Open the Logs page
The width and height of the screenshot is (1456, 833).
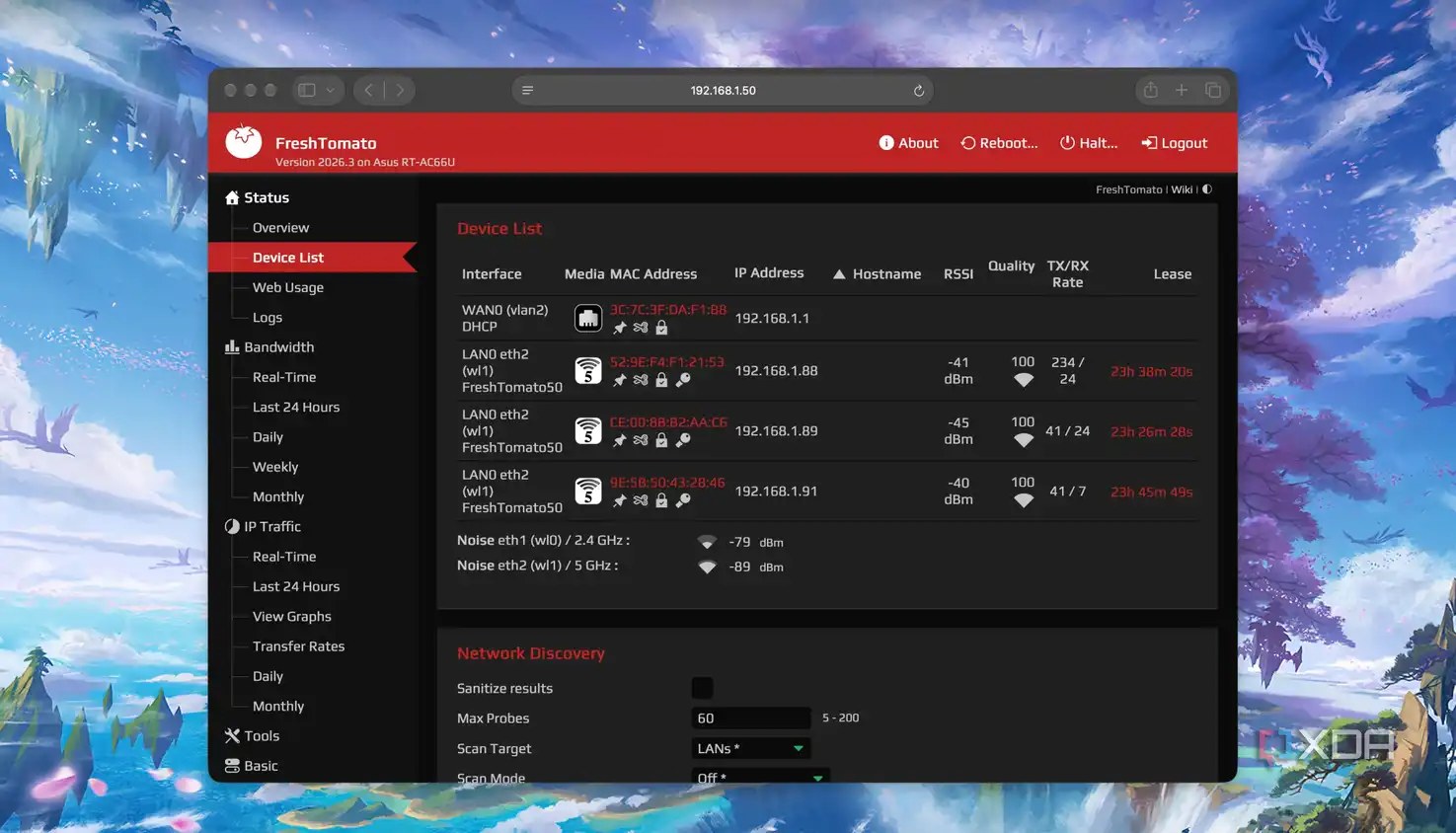point(268,318)
